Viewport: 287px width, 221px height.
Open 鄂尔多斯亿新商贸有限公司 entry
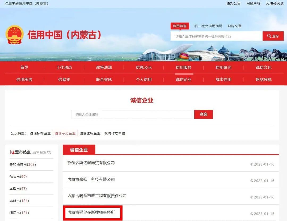91,163
